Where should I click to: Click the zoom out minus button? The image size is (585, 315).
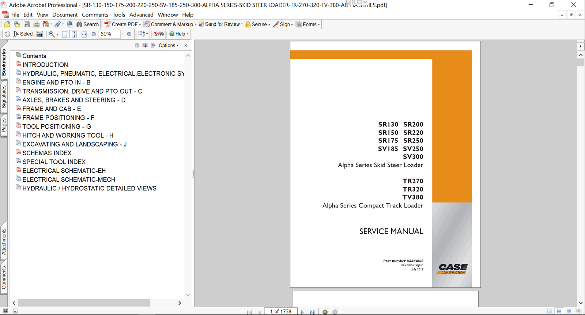(x=94, y=34)
